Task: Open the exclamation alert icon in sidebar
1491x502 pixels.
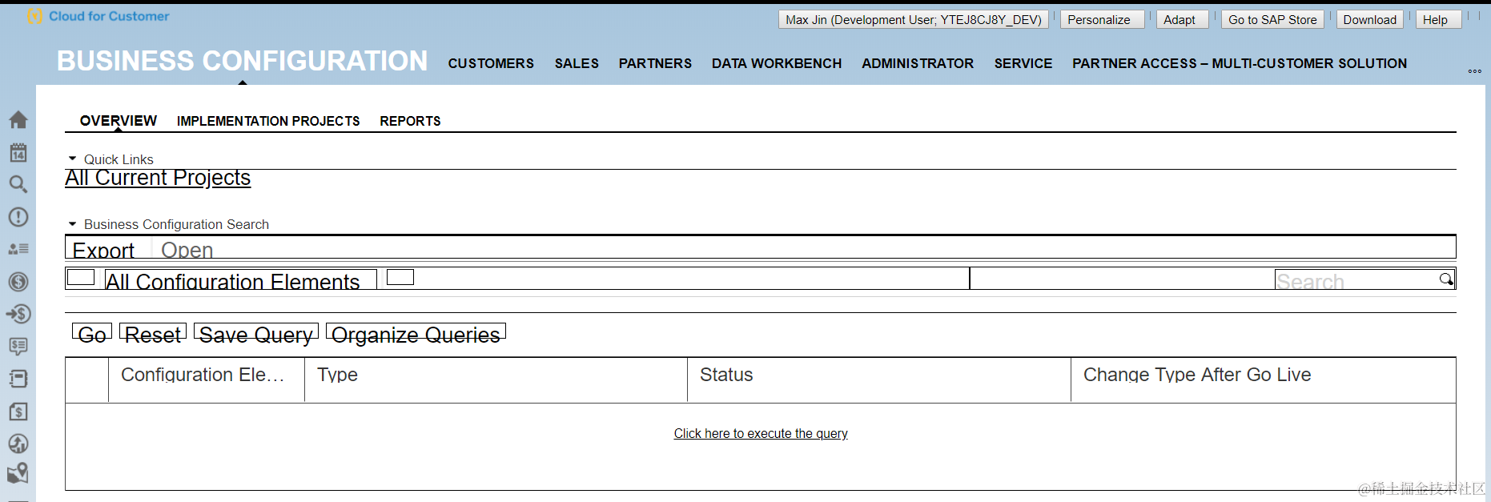Action: (x=18, y=217)
